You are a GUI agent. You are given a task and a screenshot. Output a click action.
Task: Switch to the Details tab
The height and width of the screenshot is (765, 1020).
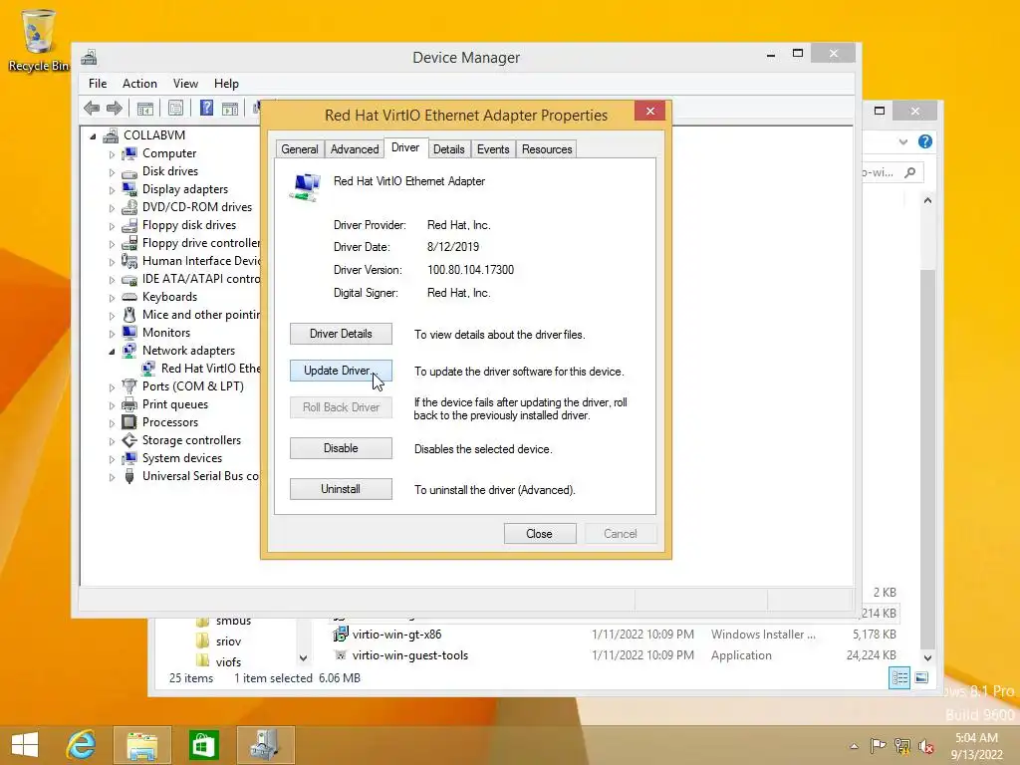coord(449,149)
